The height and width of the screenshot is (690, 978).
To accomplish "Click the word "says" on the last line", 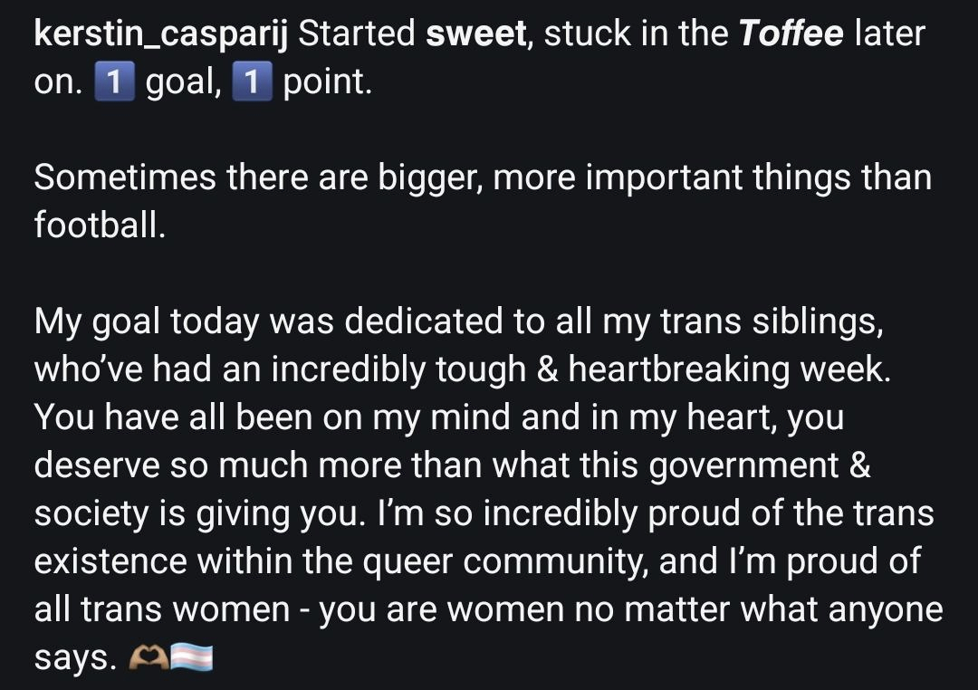I will coord(74,658).
